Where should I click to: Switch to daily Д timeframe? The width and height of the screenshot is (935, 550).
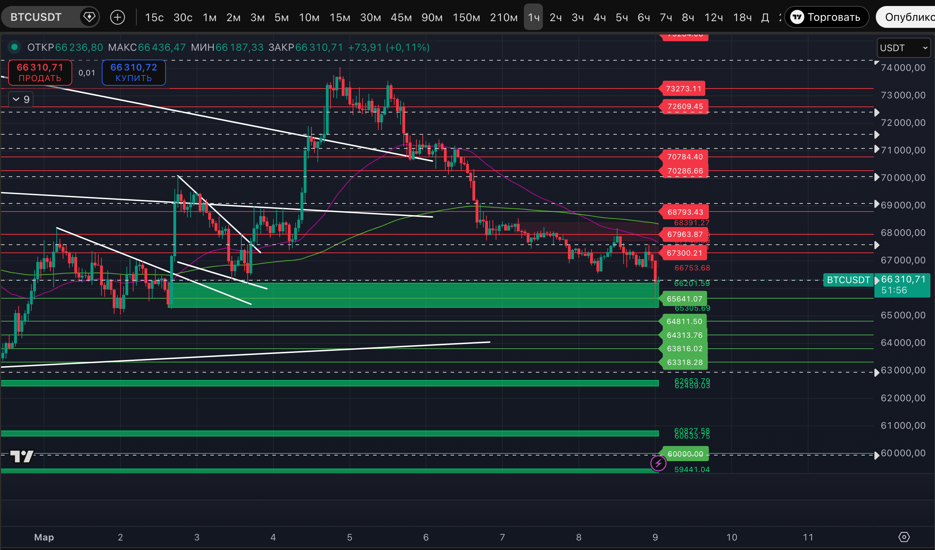pyautogui.click(x=765, y=17)
